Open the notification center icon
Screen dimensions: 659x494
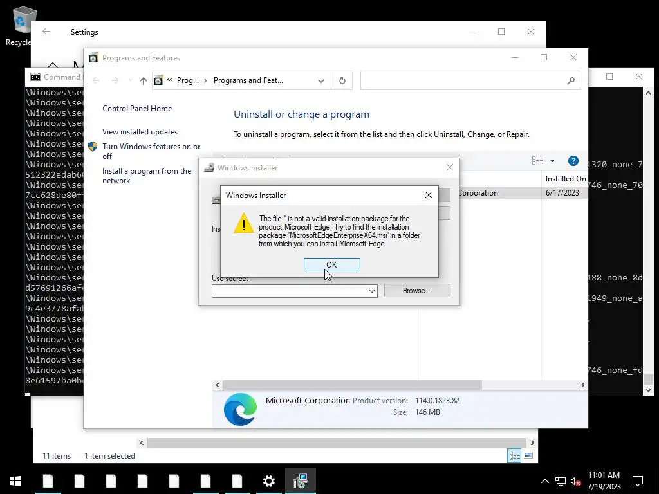(x=638, y=481)
